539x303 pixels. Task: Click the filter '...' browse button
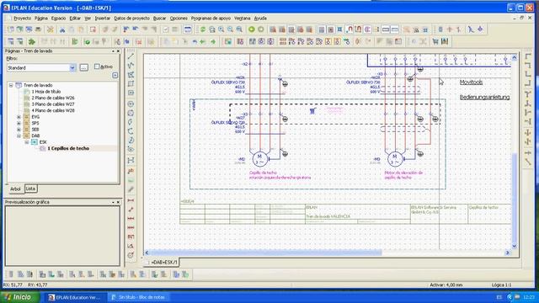click(84, 67)
